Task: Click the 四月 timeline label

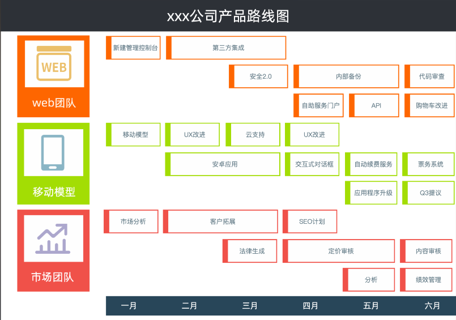Action: 310,306
